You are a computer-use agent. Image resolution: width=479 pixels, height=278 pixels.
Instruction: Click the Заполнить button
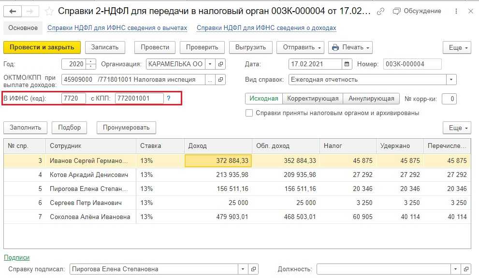(x=25, y=128)
